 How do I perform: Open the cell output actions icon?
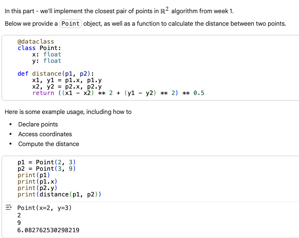(8, 208)
